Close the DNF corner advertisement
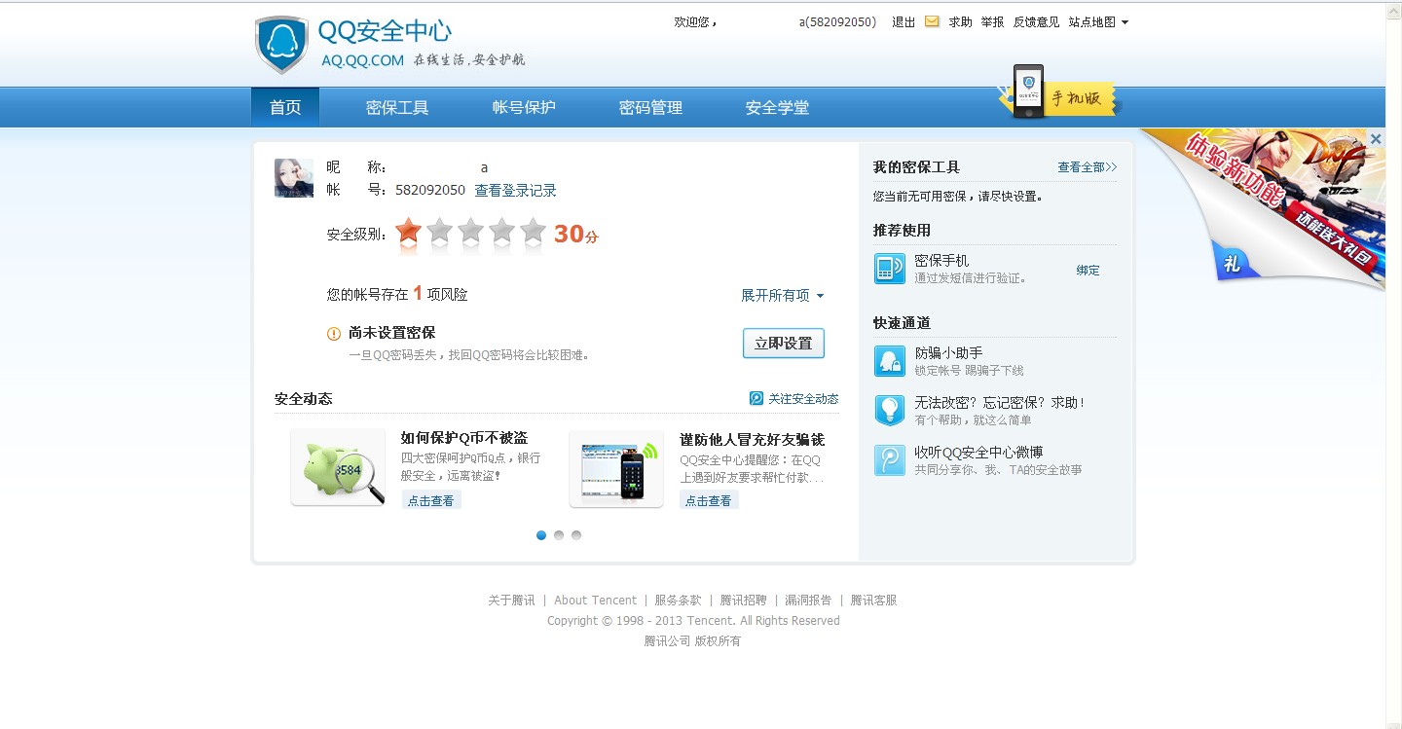 (1376, 139)
